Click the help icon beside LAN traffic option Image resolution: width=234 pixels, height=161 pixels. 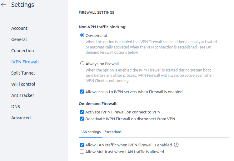pos(176,145)
